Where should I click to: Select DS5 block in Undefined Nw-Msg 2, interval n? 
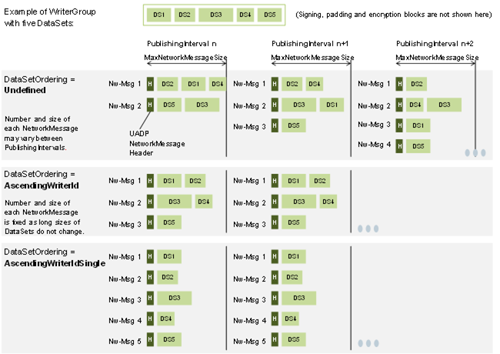tap(169, 105)
